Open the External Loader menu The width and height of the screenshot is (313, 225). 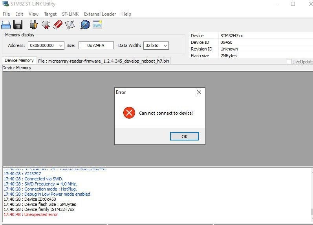coord(100,14)
